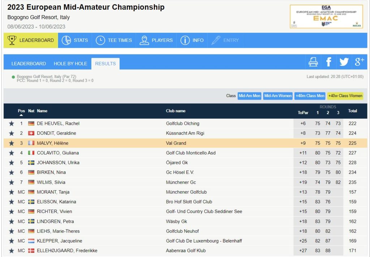This screenshot has width=370, height=257.
Task: Click the EMAC championship logo banner
Action: 326,17
